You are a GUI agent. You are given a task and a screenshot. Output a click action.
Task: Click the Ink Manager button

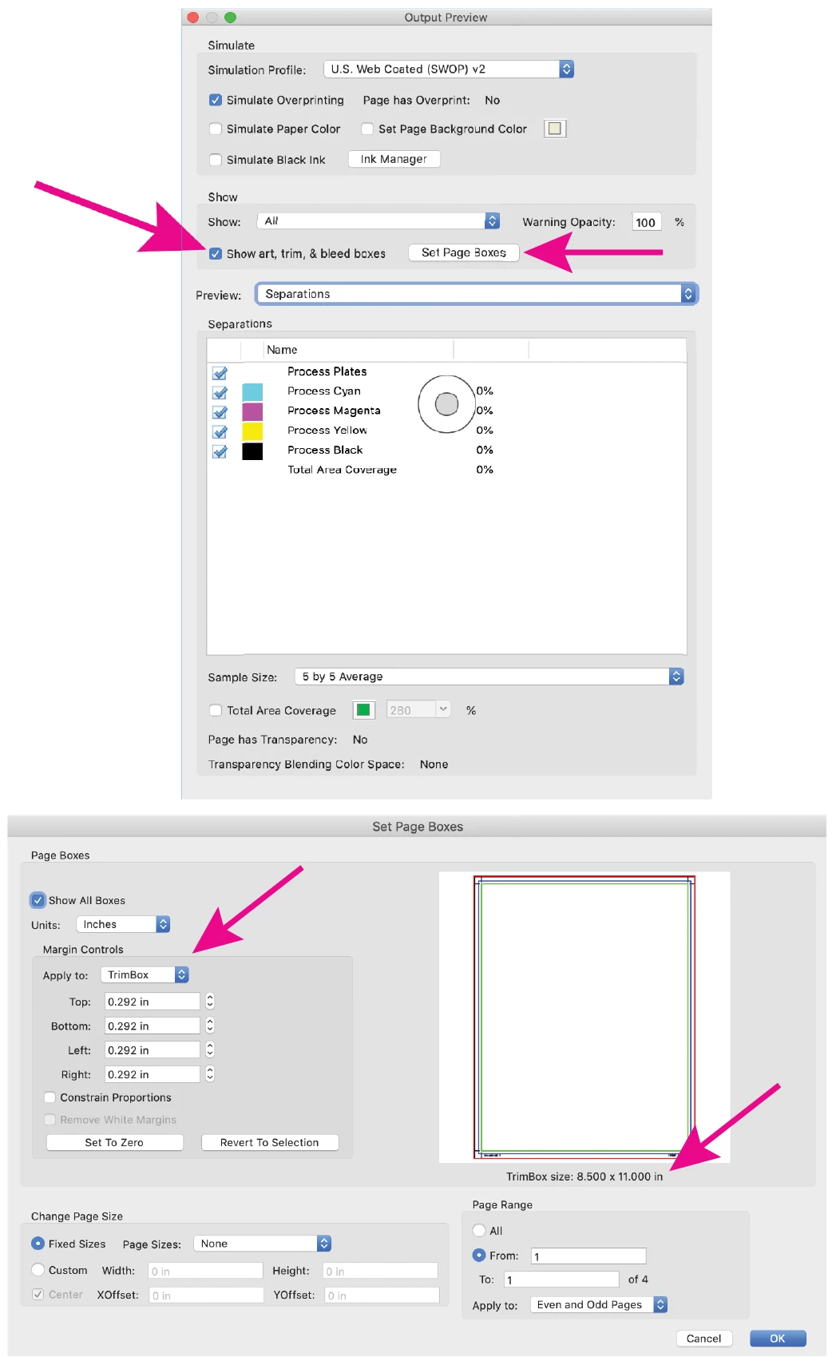(x=394, y=160)
